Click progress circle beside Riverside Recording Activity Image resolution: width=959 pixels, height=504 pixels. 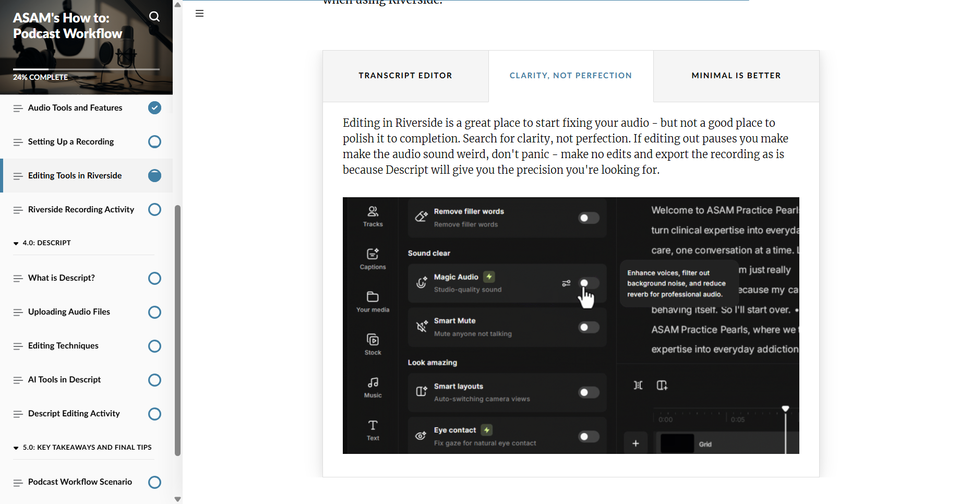tap(154, 209)
